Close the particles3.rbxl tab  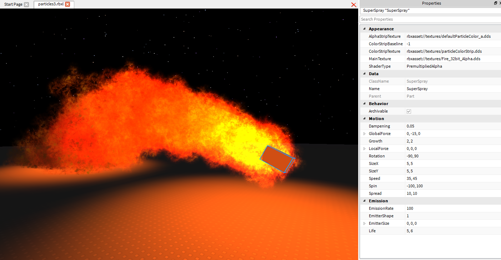67,4
